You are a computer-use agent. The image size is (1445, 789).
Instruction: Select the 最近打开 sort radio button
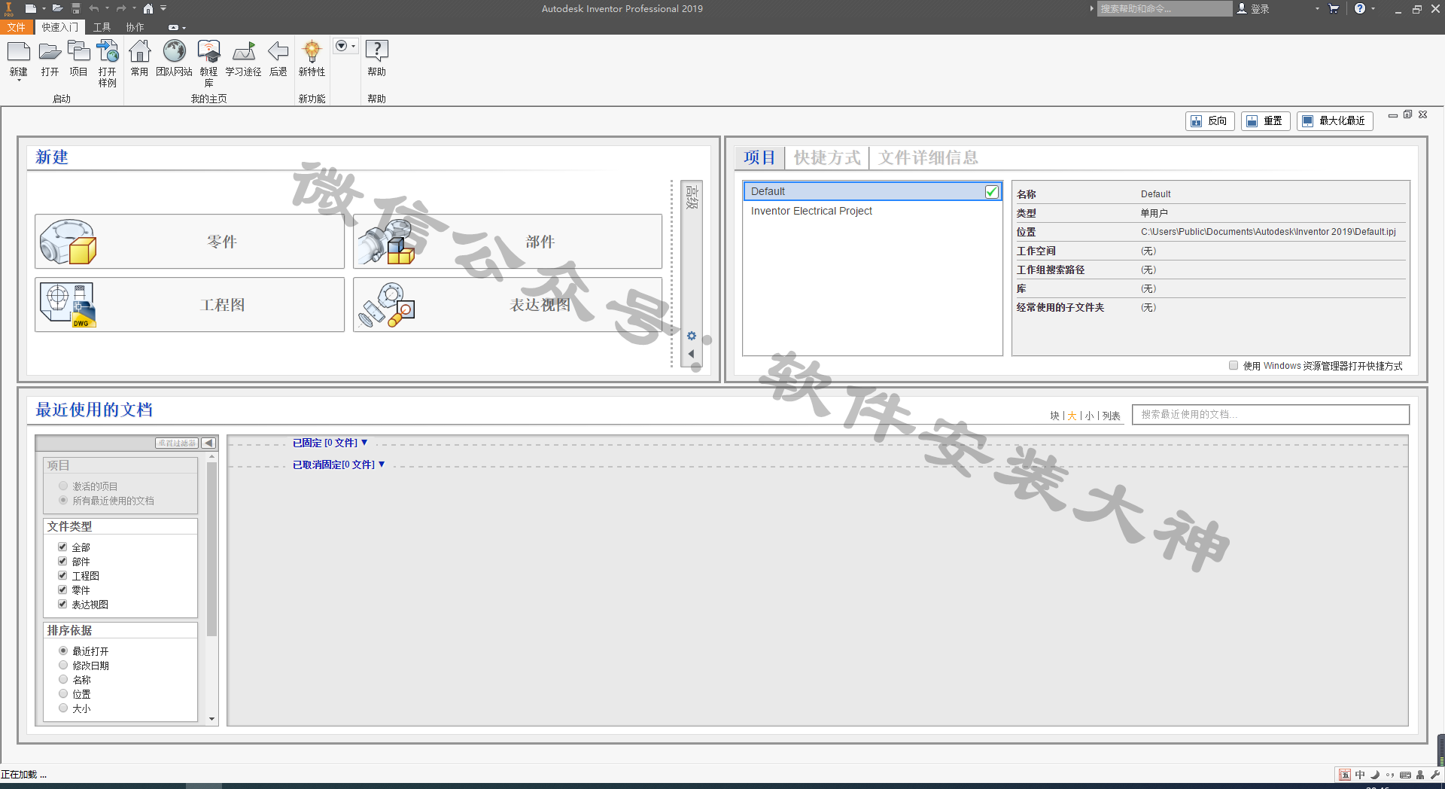pyautogui.click(x=63, y=651)
